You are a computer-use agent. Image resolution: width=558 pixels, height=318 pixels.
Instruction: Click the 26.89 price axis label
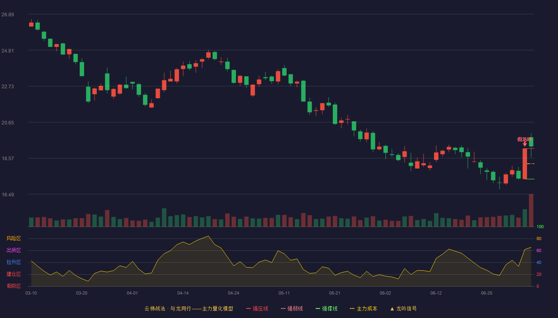click(x=8, y=15)
